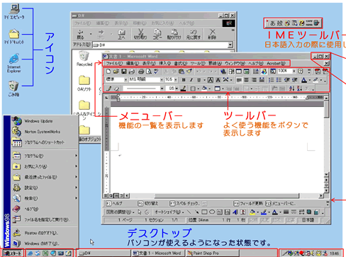Open the line weight 0.5 dropdown
346x257 pixels.
177,88
